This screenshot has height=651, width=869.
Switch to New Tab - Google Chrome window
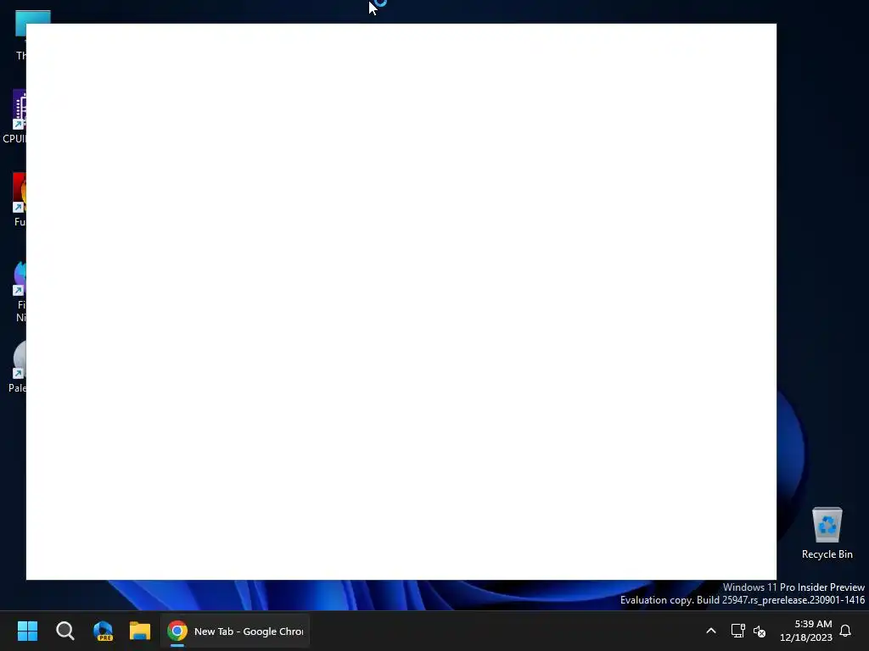point(235,631)
